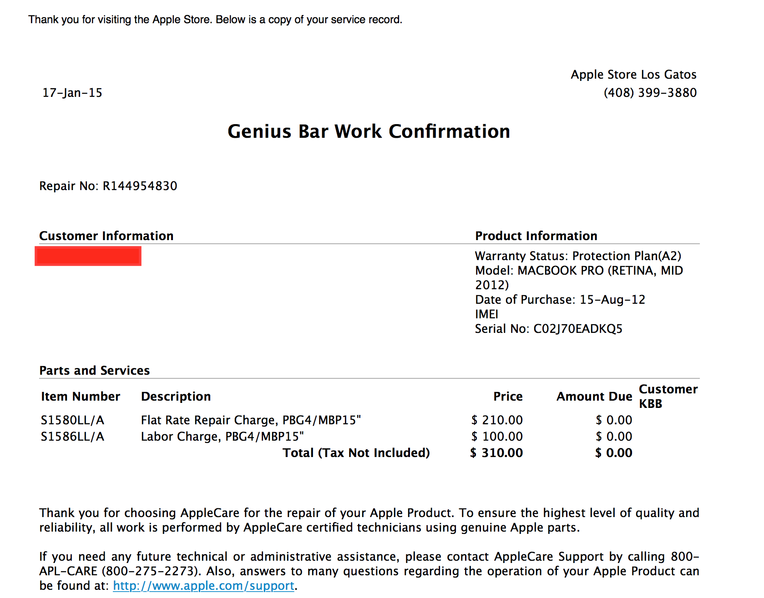Select serial number C02J70EADKQ5
The height and width of the screenshot is (598, 764).
(x=578, y=329)
